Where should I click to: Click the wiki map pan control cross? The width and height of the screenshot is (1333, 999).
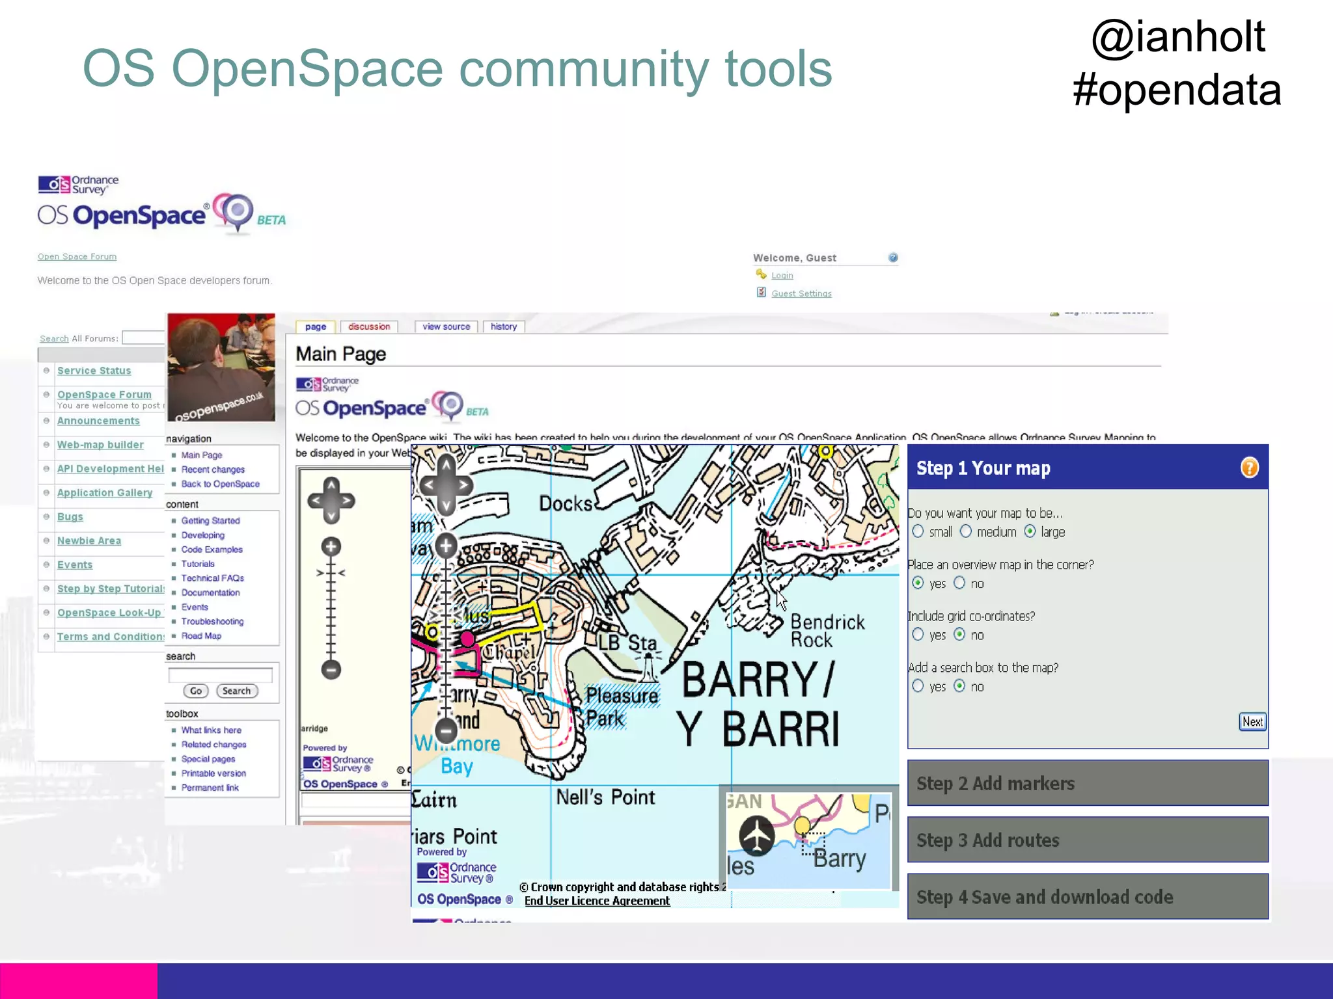pyautogui.click(x=331, y=501)
